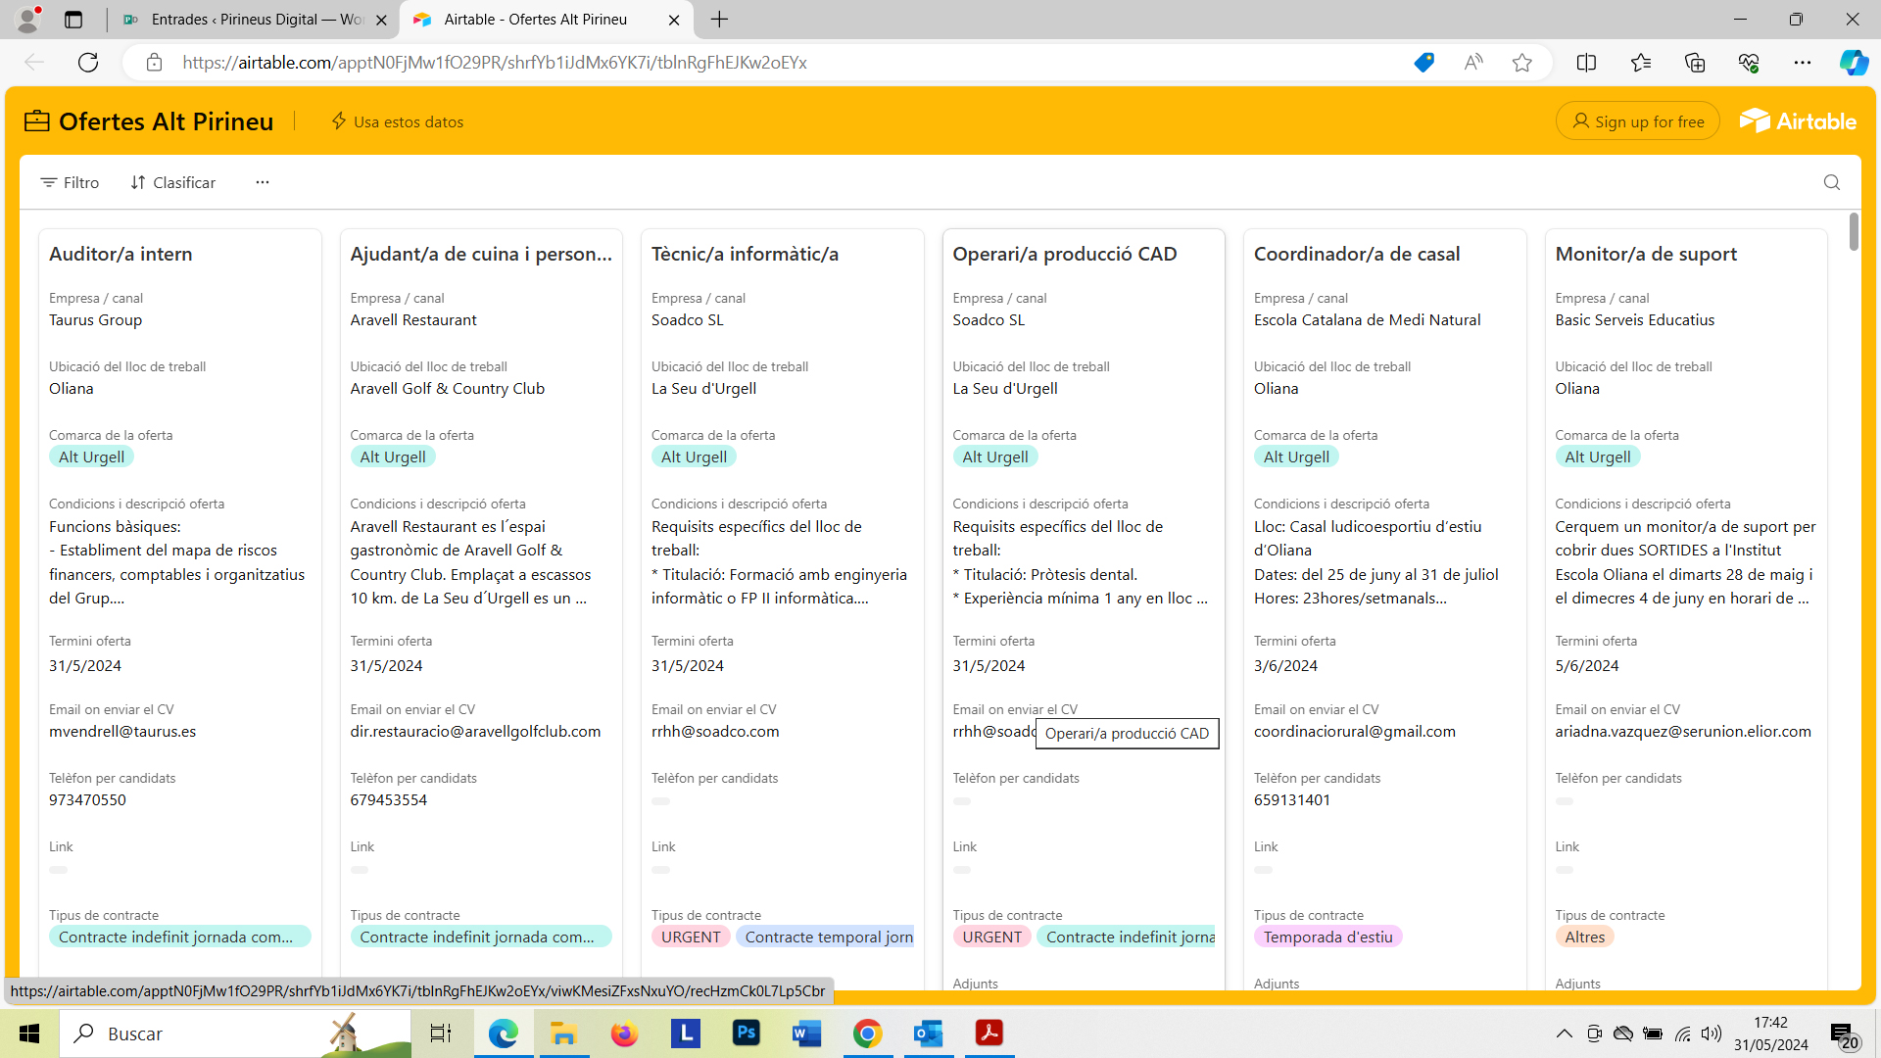Click the Temporada d'estiu contract tag
Image resolution: width=1881 pixels, height=1058 pixels.
click(1327, 937)
